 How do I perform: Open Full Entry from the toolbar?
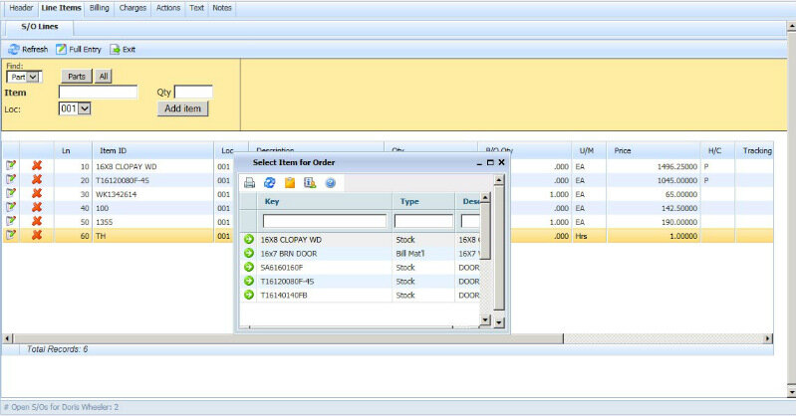(x=62, y=49)
